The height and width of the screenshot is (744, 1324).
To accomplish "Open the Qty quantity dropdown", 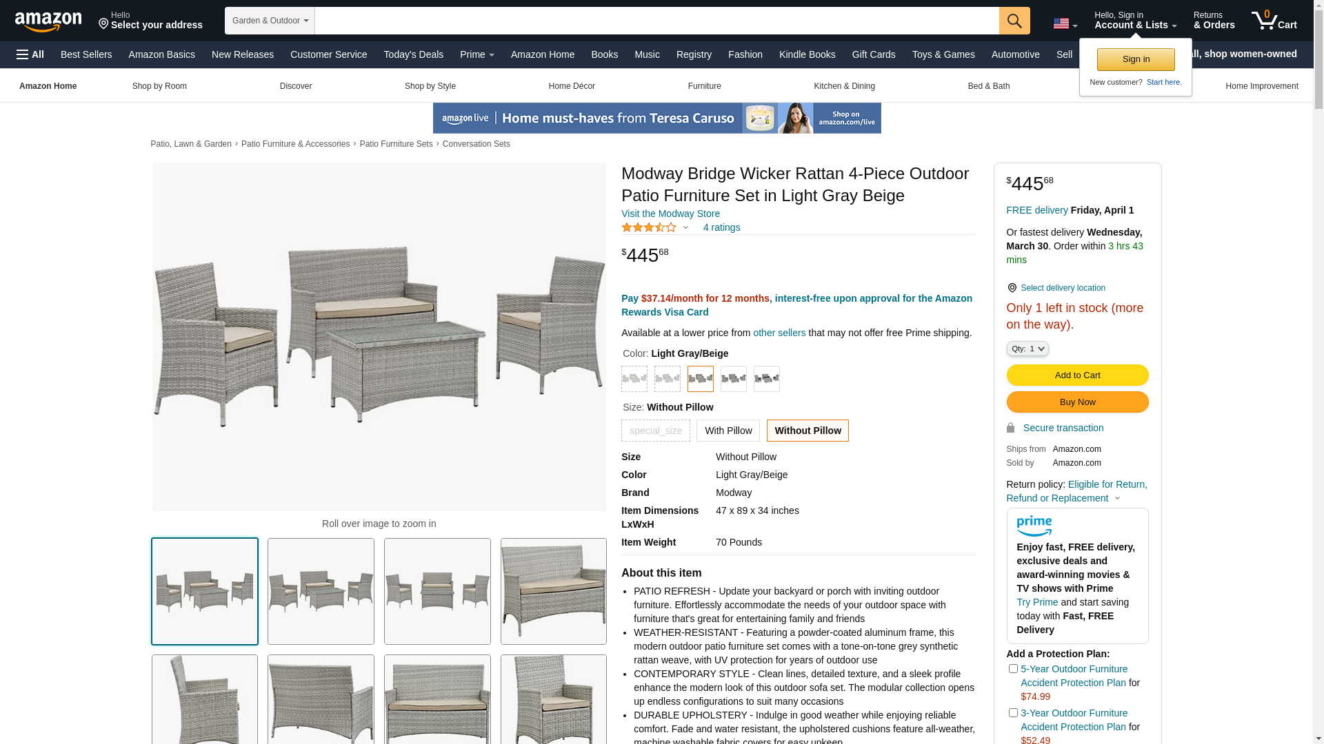I will (x=1027, y=349).
